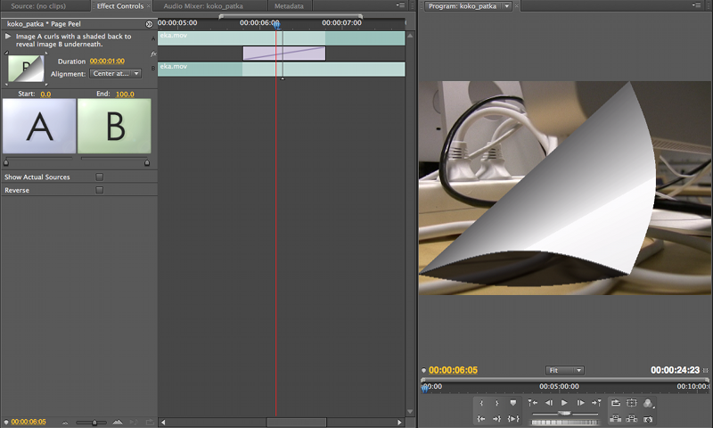
Task: Export a frame with camera icon
Action: click(x=648, y=418)
